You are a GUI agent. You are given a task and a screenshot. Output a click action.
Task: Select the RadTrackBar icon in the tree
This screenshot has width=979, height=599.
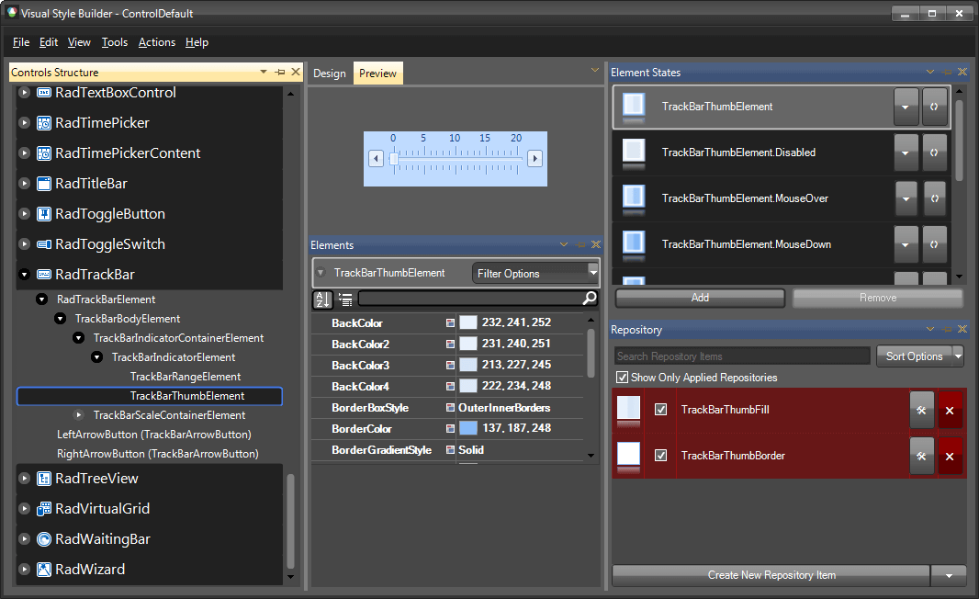point(44,274)
